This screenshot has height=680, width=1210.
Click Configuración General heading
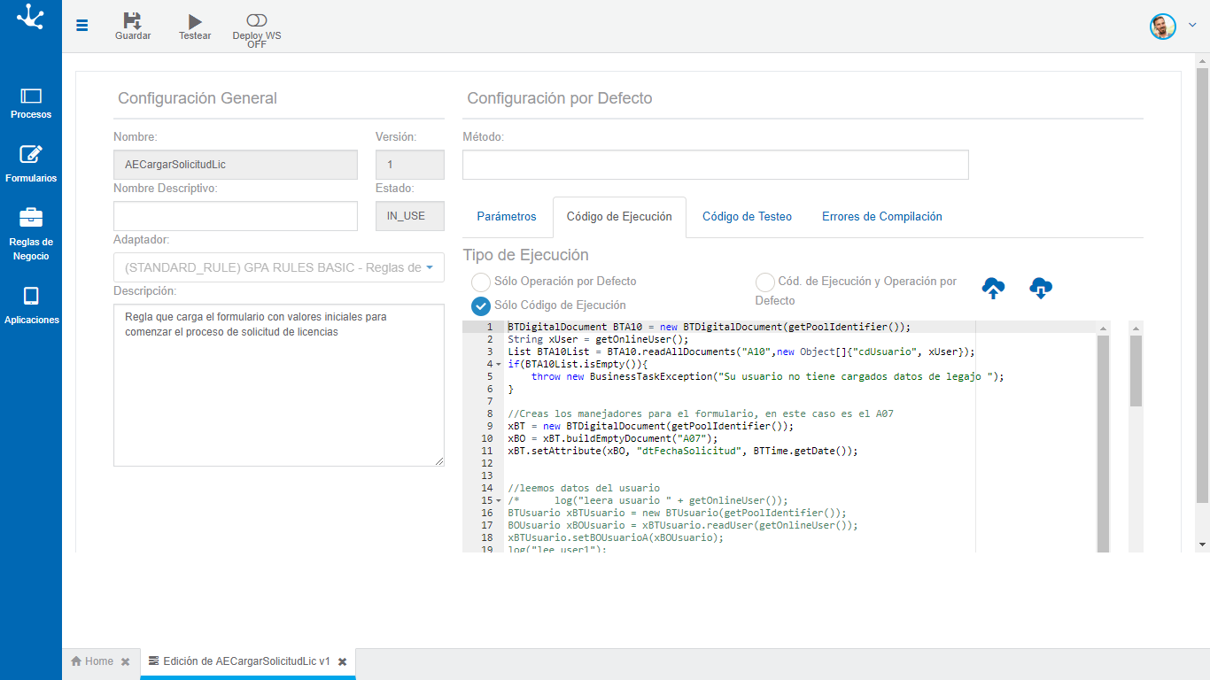point(198,98)
